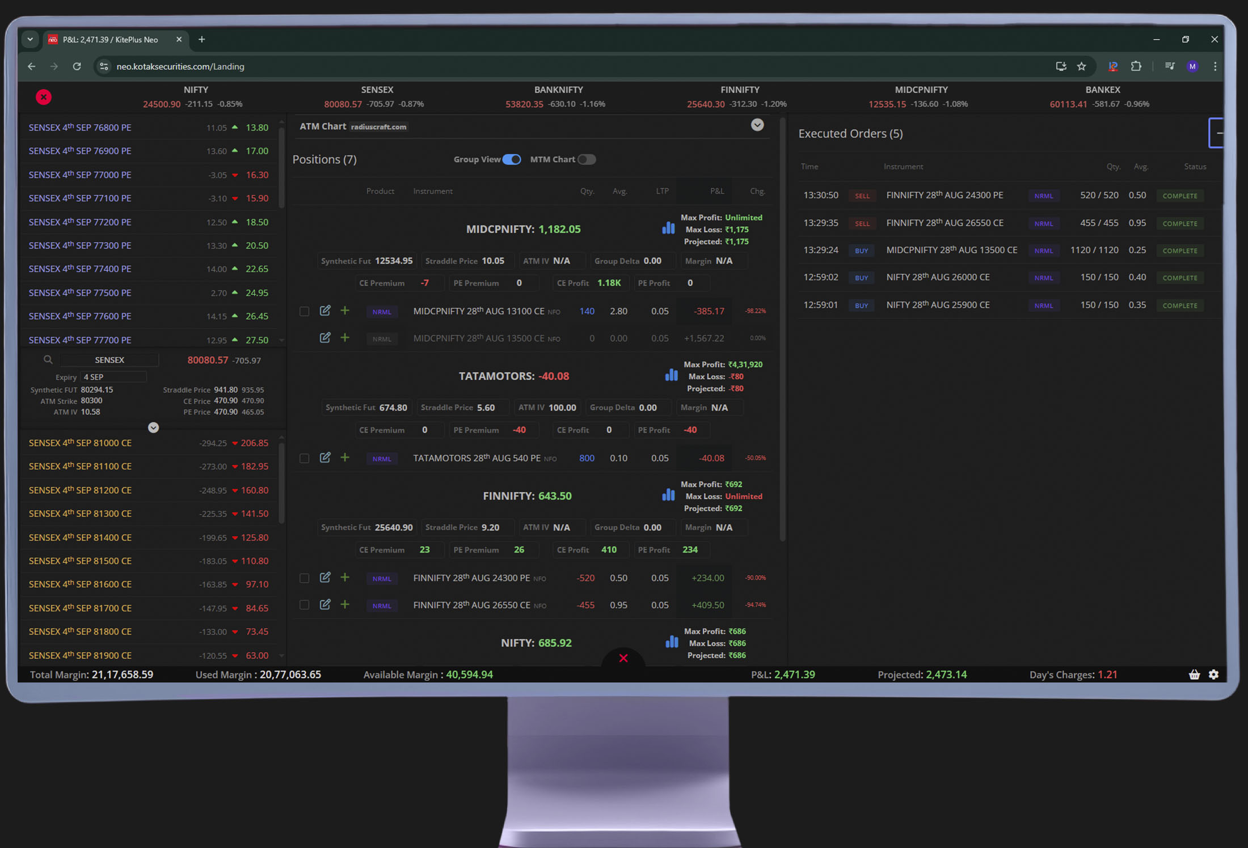Screen dimensions: 1248x848
Task: Collapse the option chain summary chevron
Action: coord(153,428)
